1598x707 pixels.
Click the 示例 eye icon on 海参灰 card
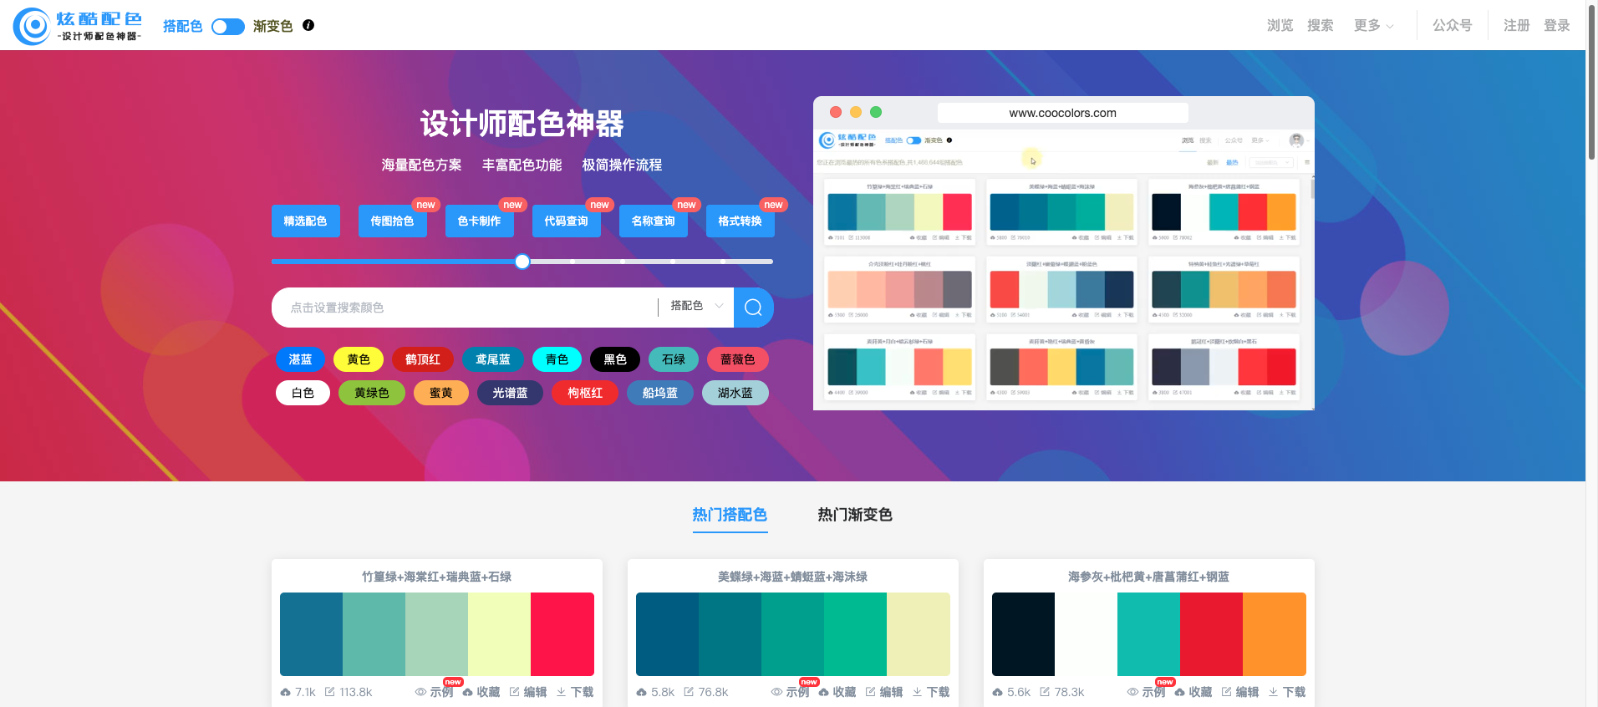(x=1132, y=692)
